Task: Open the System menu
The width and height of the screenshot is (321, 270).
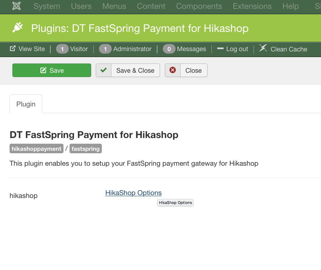Action: (47, 6)
